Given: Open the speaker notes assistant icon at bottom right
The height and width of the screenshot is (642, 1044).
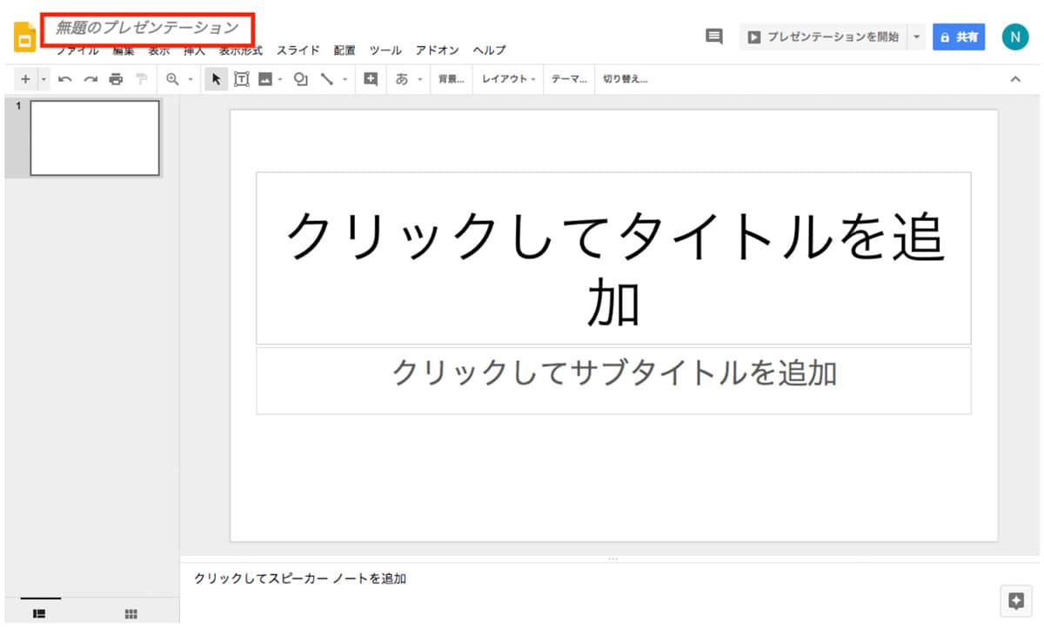Looking at the screenshot, I should click(1015, 600).
